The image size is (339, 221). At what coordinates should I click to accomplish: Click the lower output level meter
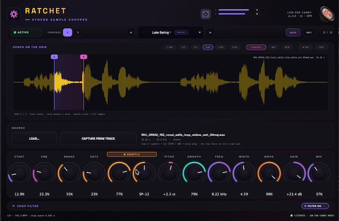pyautogui.click(x=242, y=14)
